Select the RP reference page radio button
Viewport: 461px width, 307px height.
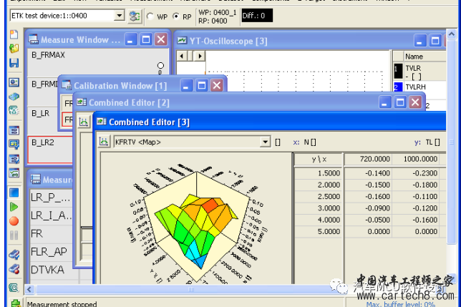pos(177,16)
